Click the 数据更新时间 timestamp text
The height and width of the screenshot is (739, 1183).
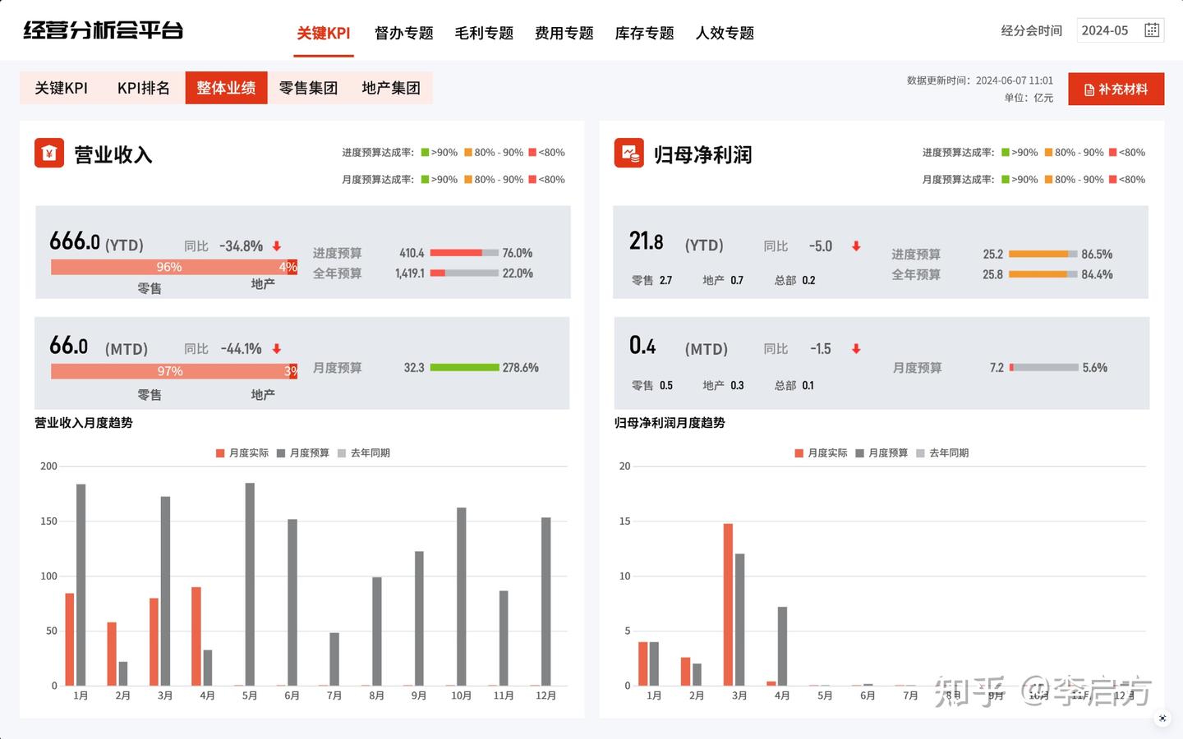(x=978, y=80)
